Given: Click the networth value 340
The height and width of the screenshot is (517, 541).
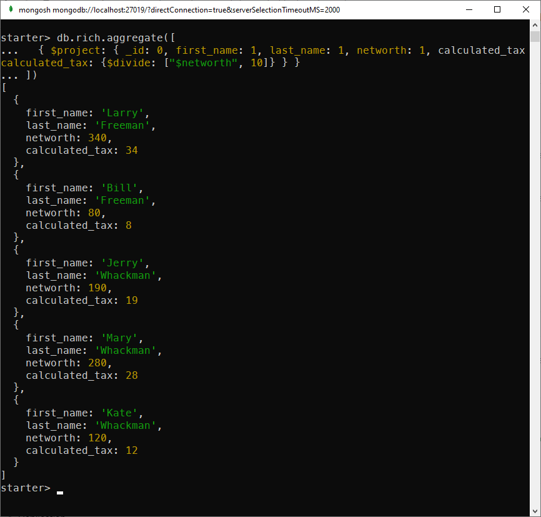Looking at the screenshot, I should 97,138.
